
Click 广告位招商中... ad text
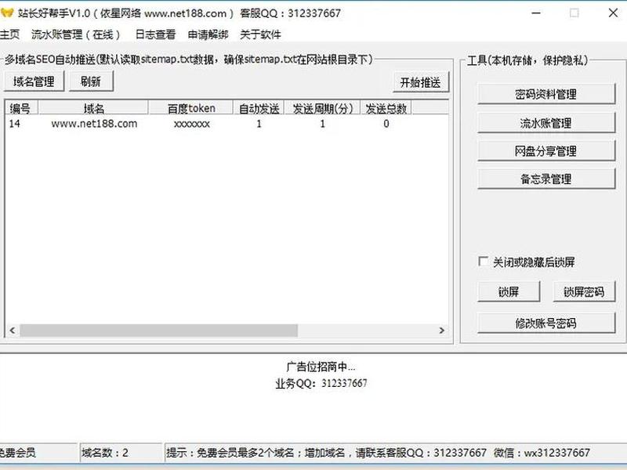coord(321,367)
